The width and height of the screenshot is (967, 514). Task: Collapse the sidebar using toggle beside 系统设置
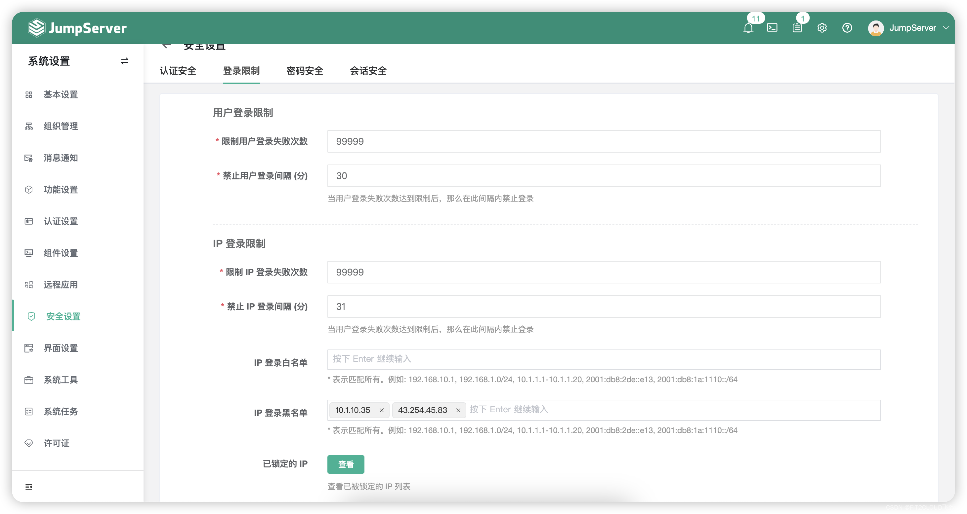pos(124,61)
